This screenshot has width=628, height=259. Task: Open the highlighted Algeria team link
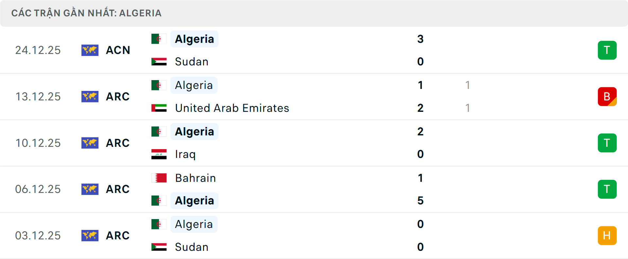pos(194,39)
